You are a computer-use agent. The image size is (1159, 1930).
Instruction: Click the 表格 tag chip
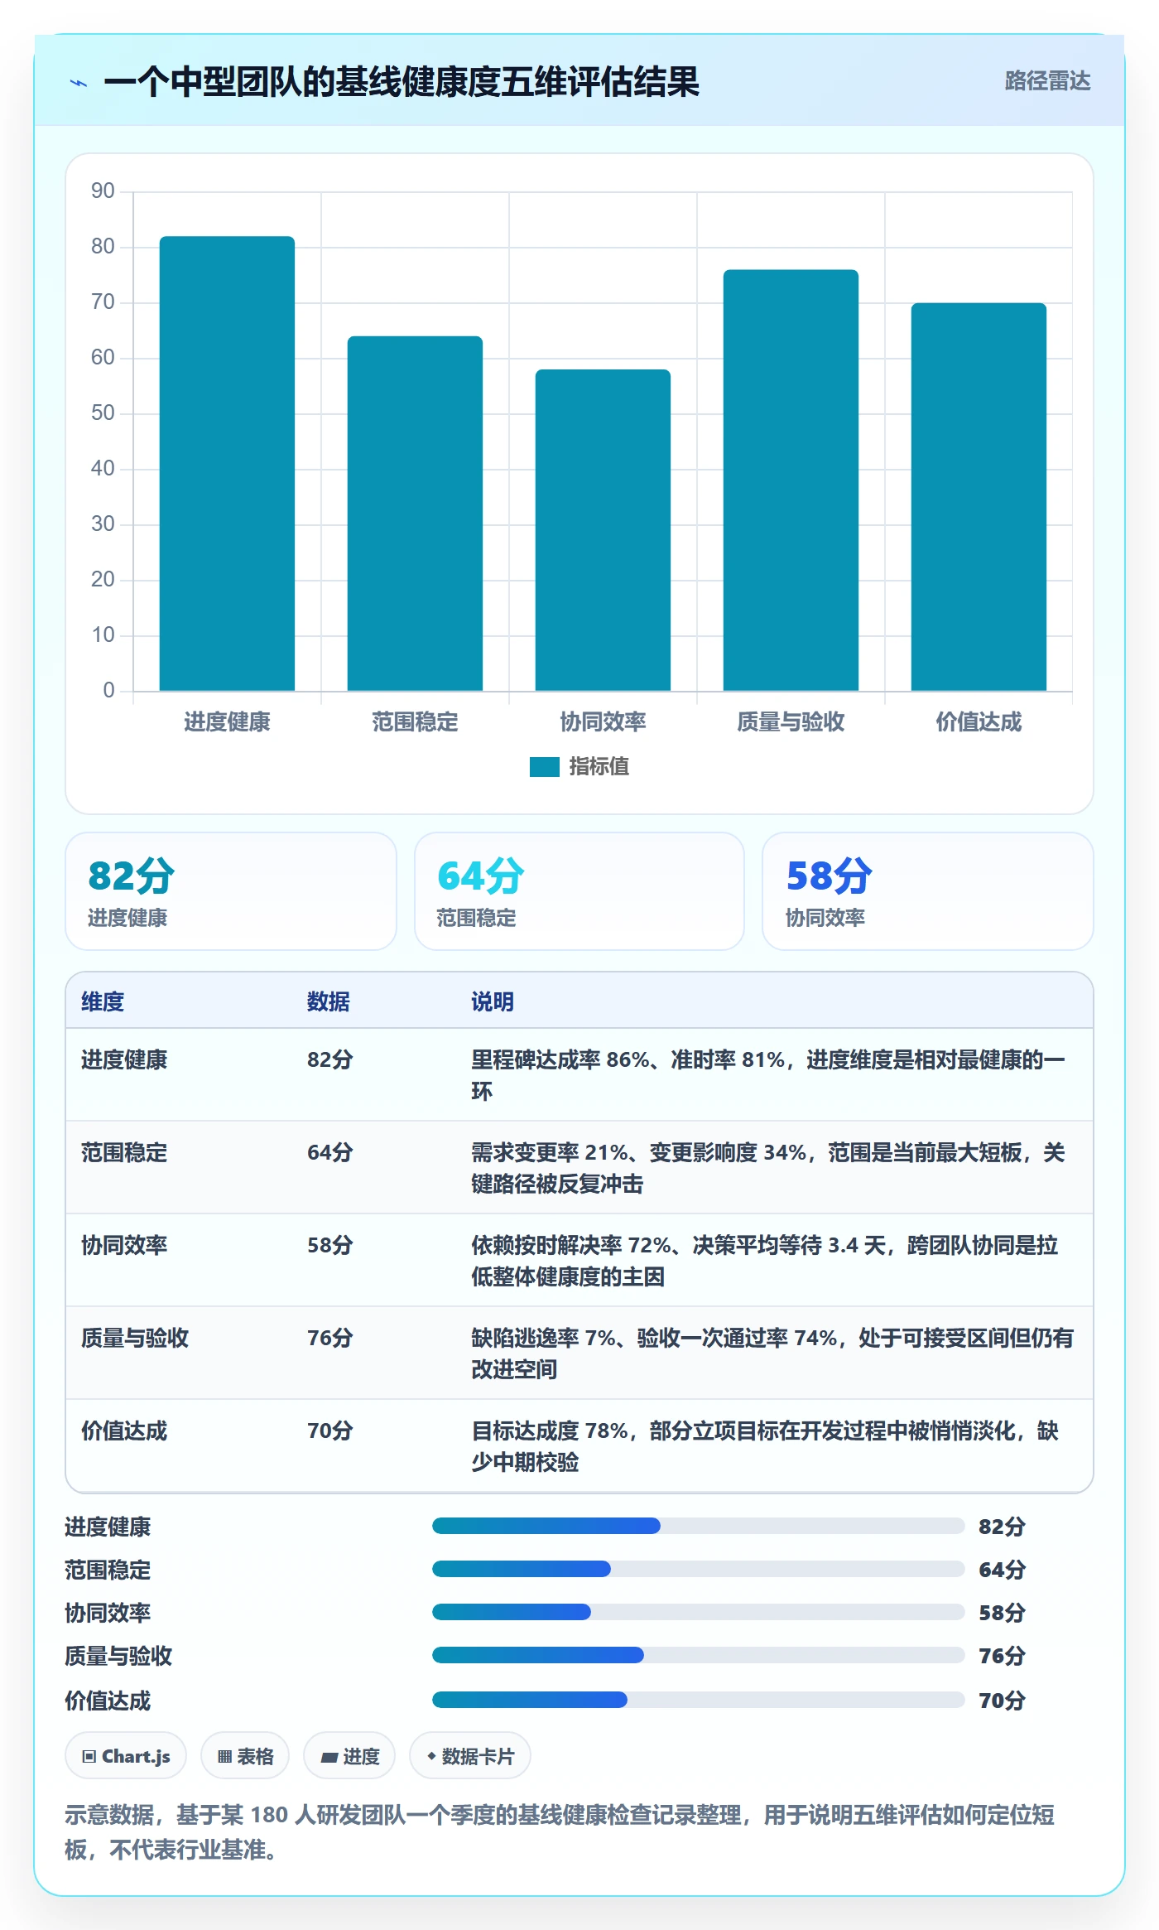(245, 1755)
